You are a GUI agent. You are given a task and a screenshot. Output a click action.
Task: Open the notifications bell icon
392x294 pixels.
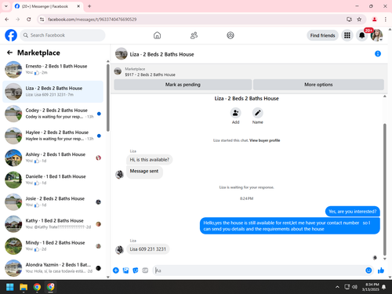click(362, 35)
